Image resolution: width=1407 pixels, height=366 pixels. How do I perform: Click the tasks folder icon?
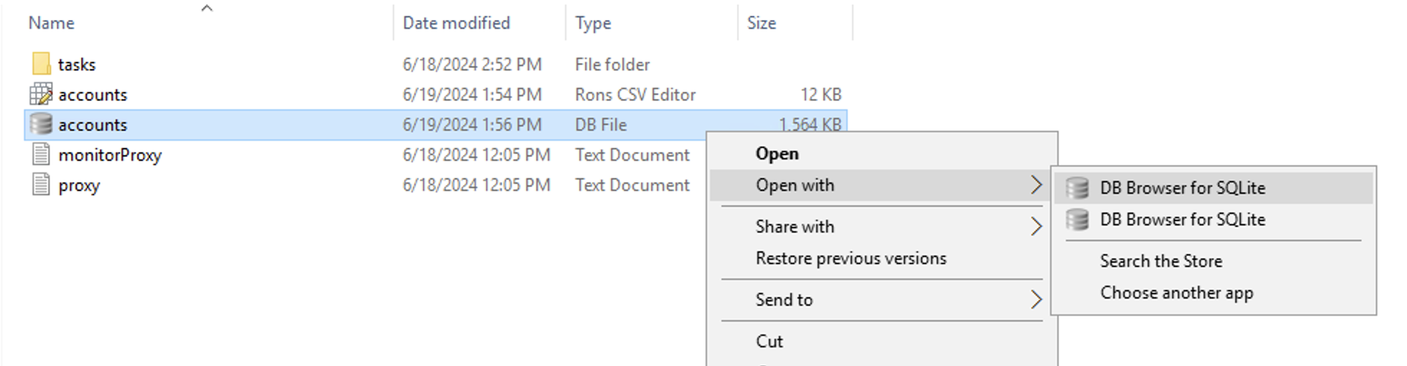click(42, 64)
